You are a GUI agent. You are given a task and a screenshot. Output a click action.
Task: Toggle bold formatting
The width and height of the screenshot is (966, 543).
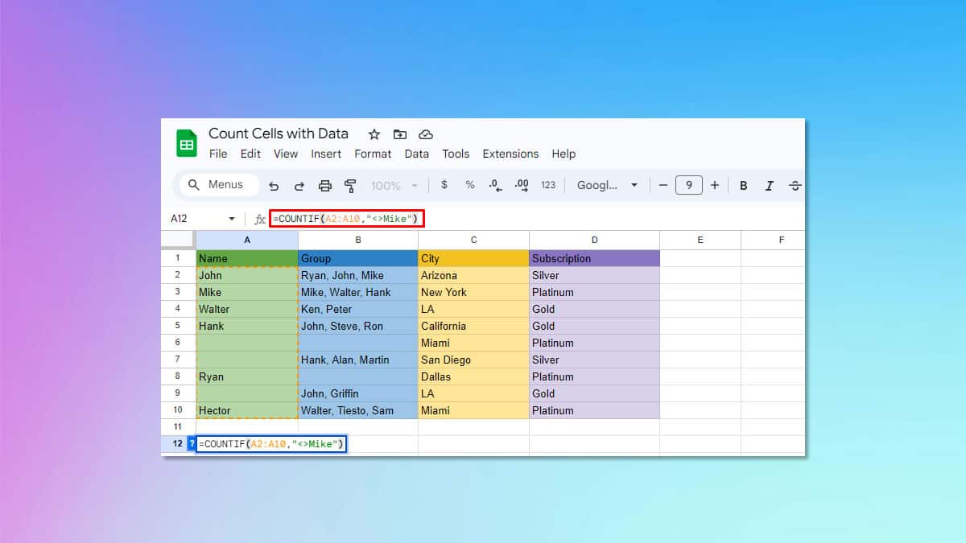point(743,185)
